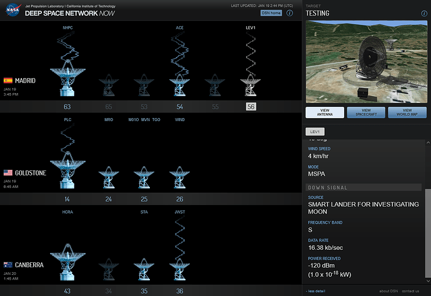This screenshot has height=296, width=431.
Task: Click the PLC label above dish 14
Action: pos(67,120)
